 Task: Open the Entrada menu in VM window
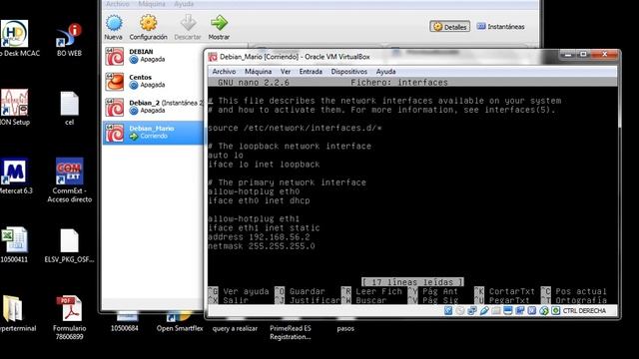[311, 71]
